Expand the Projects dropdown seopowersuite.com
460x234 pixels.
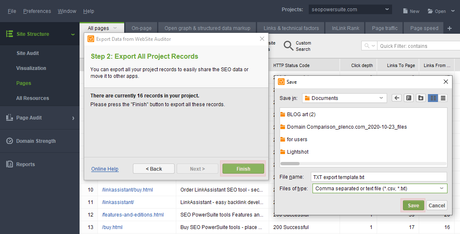[350, 10]
